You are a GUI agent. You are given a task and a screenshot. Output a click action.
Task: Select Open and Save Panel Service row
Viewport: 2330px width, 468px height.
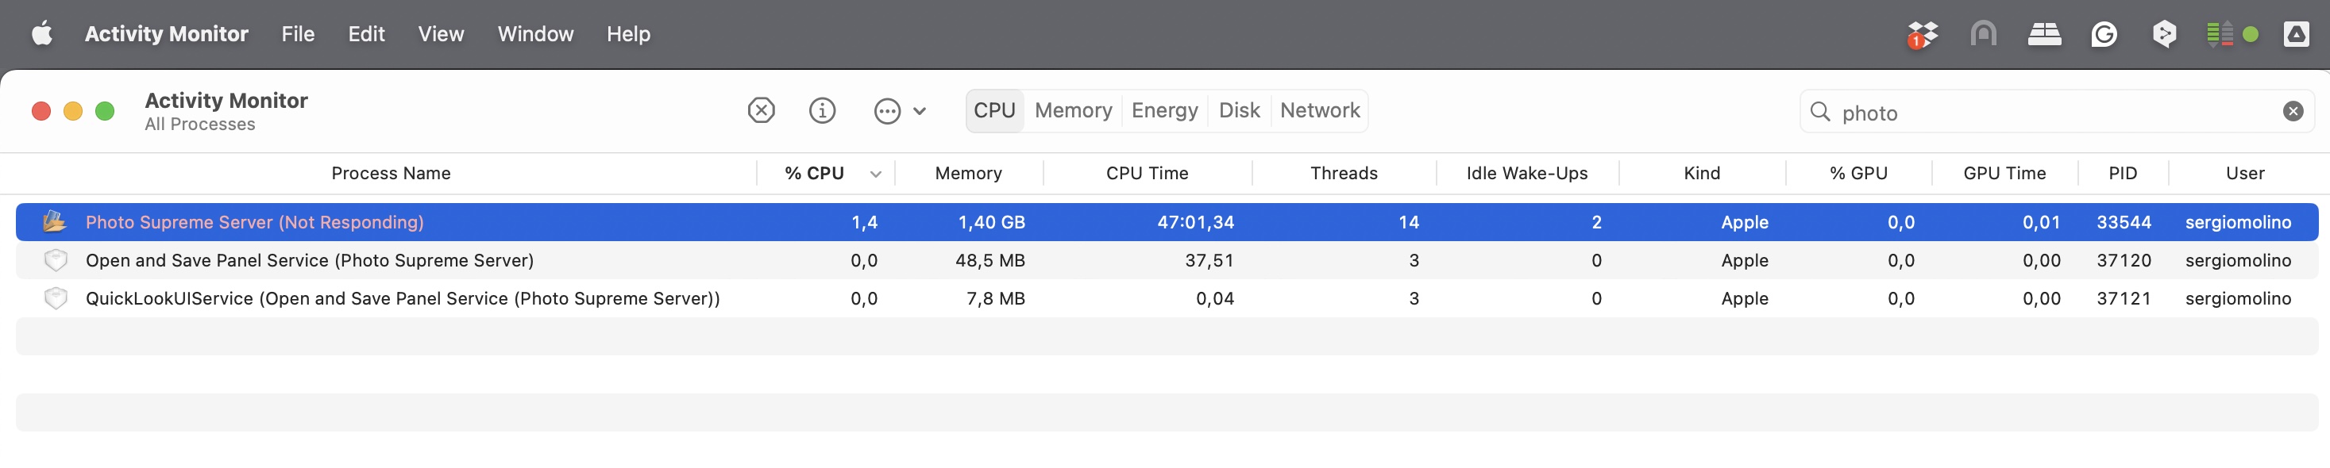point(1167,260)
